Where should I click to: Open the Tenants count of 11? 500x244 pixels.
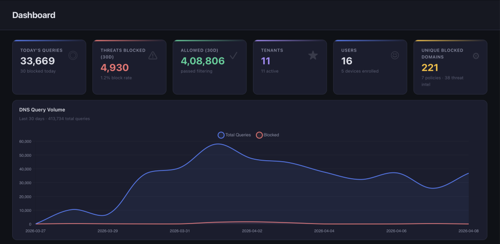coord(266,61)
